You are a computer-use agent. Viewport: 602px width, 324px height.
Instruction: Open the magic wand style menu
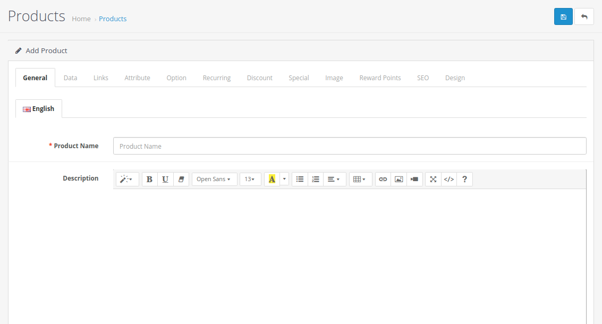pos(127,180)
